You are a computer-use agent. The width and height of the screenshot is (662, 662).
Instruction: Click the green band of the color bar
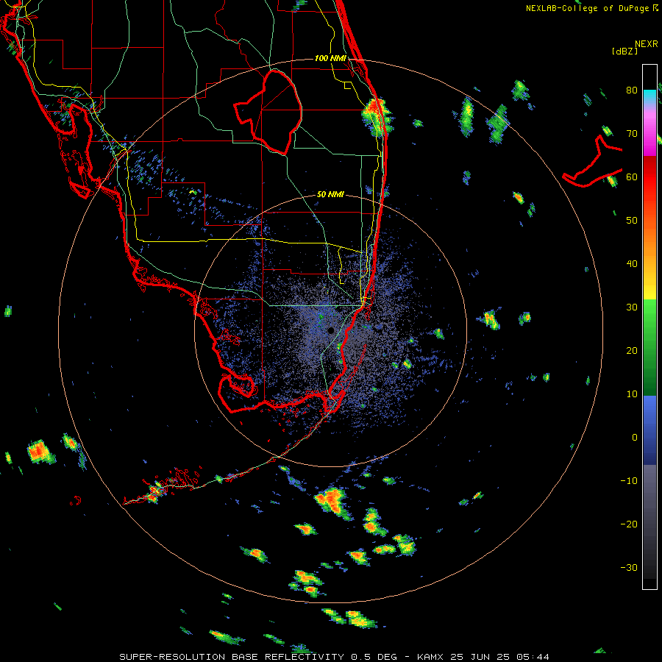point(649,347)
